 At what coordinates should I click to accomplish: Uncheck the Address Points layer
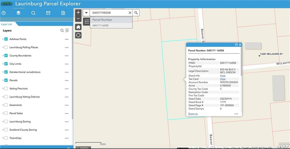point(6,39)
